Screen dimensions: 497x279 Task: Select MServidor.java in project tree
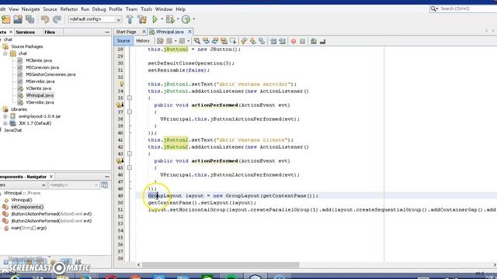tap(40, 81)
